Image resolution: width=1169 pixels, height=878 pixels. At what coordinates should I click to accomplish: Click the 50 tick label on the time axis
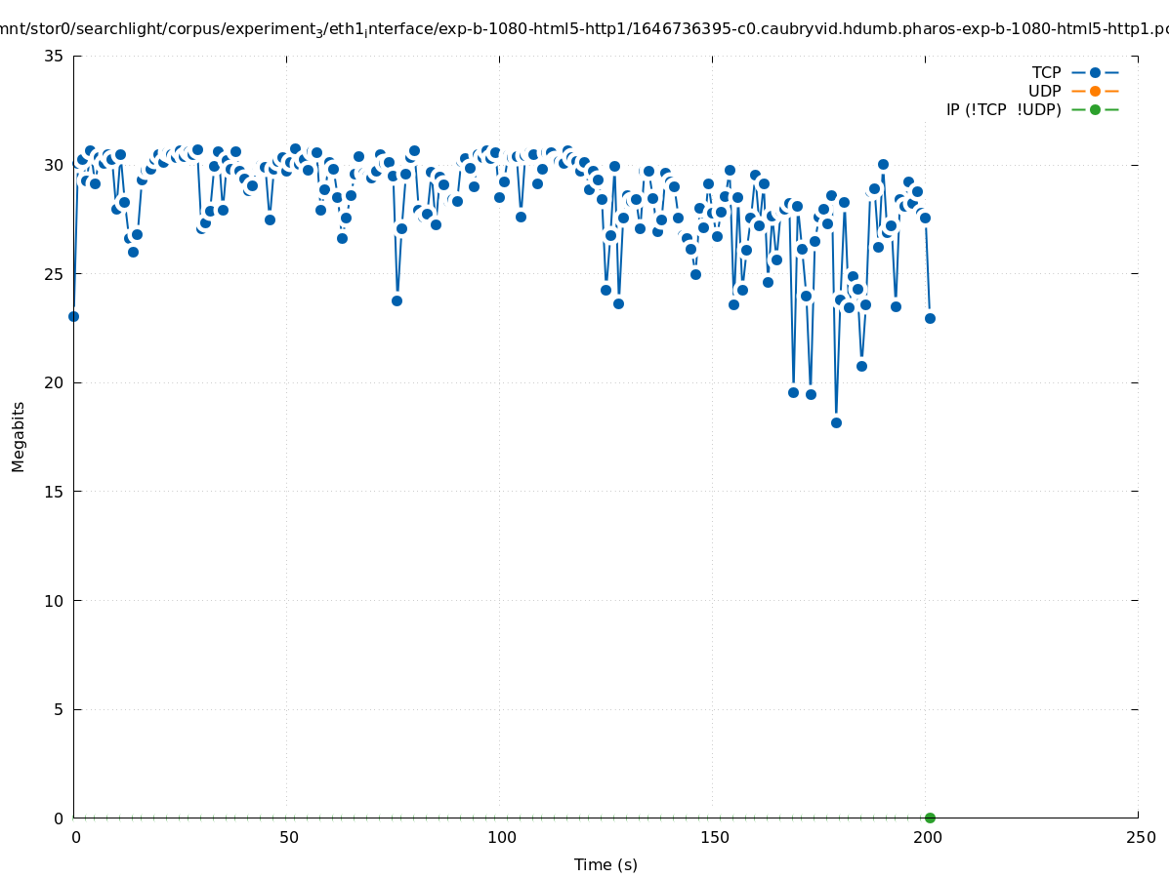click(288, 838)
